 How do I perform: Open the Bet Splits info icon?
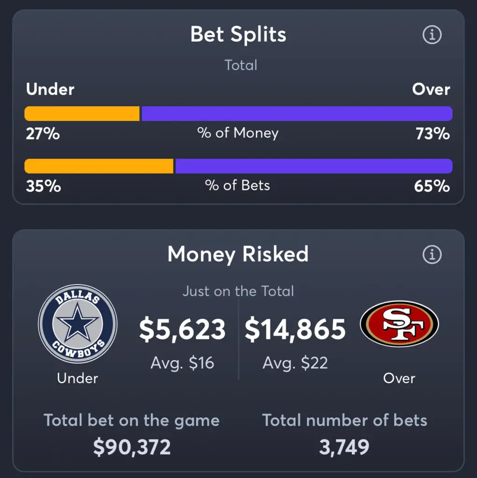[432, 35]
